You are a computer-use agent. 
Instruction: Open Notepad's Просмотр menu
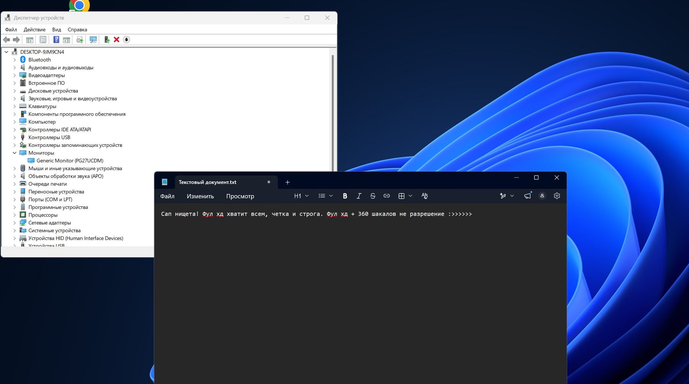pos(240,196)
